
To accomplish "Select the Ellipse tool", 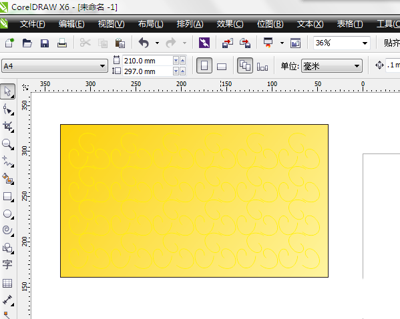I will click(8, 214).
